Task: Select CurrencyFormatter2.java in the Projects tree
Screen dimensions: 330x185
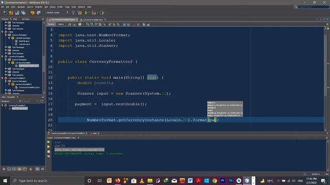Action: click(29, 87)
